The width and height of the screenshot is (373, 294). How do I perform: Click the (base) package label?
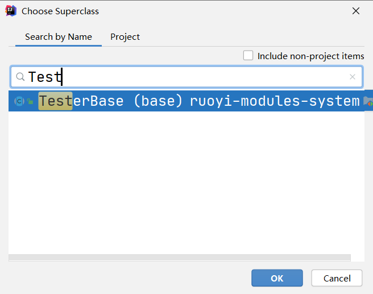click(158, 101)
